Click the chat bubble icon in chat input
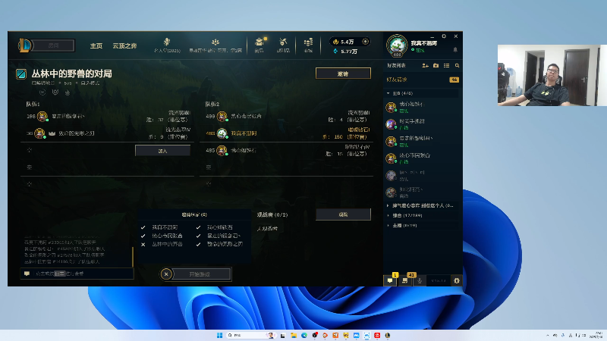The image size is (607, 341). pyautogui.click(x=27, y=274)
